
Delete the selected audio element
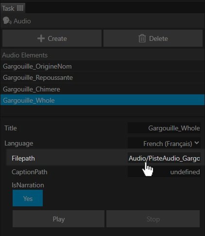click(x=153, y=38)
